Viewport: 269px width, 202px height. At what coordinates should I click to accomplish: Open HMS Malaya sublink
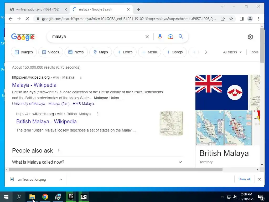click(83, 104)
